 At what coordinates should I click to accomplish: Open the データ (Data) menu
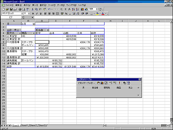[x=61, y=5]
